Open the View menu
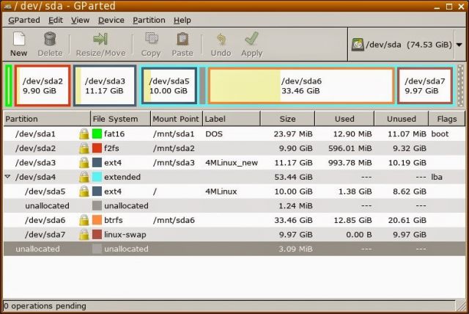 point(80,20)
